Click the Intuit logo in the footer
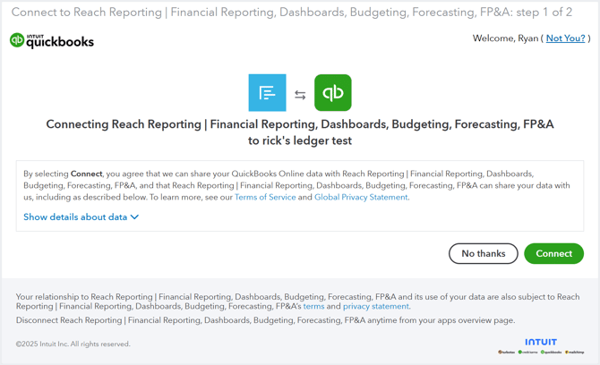The height and width of the screenshot is (365, 600). 541,342
